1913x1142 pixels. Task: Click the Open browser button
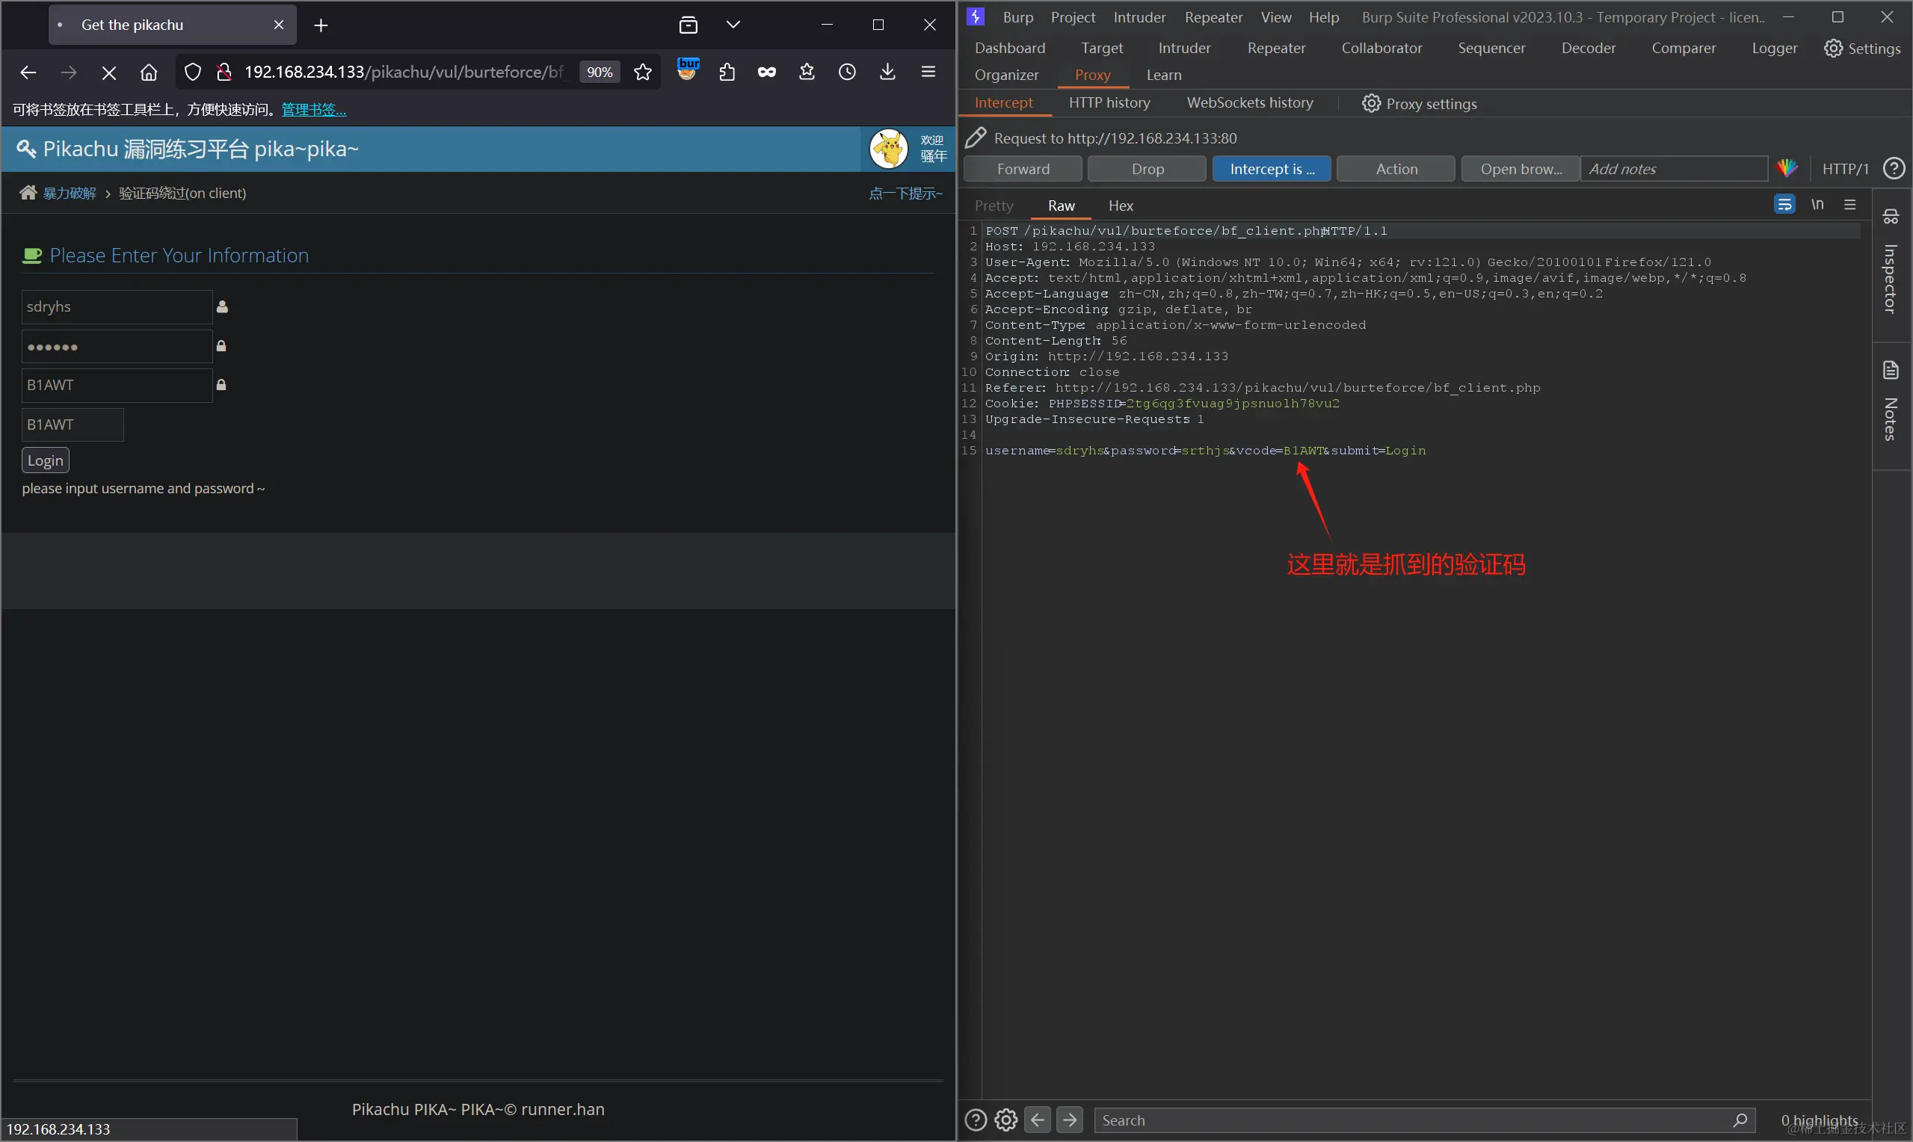pos(1521,168)
